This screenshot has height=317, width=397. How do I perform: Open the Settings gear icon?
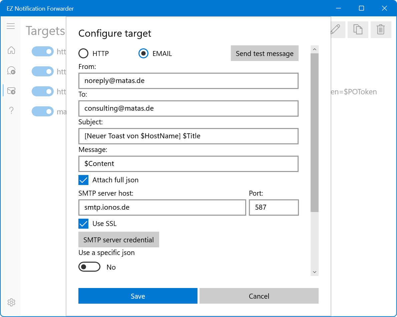click(x=11, y=302)
